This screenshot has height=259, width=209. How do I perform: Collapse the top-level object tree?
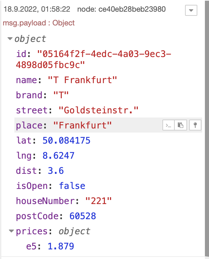[x=10, y=39]
